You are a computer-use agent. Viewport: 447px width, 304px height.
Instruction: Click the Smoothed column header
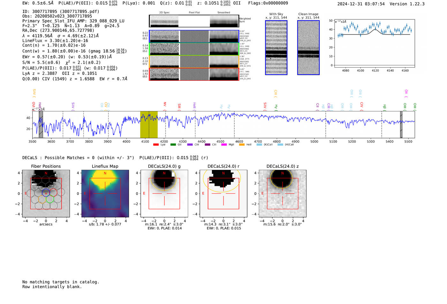[x=223, y=13]
